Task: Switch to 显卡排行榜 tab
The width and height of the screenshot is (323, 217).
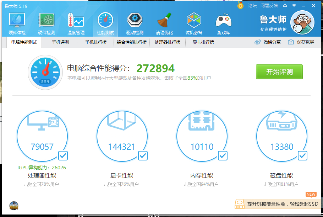Action: pos(203,42)
